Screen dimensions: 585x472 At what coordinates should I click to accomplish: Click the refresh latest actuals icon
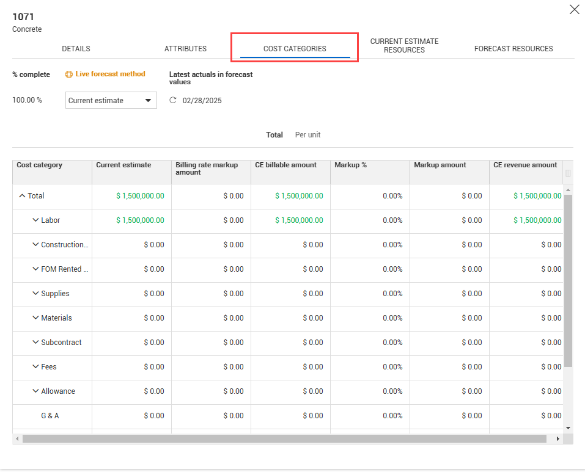(x=173, y=101)
